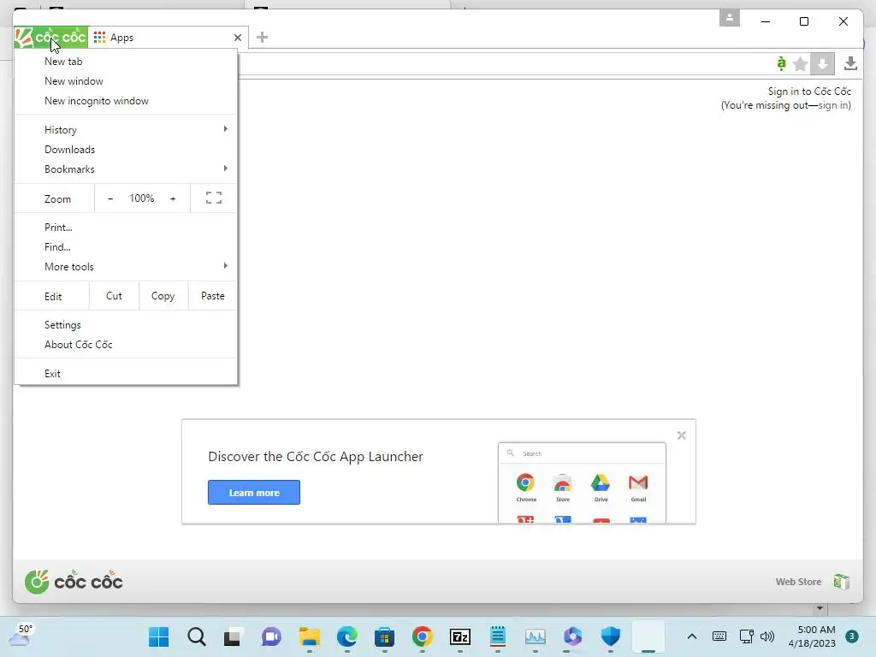Expand the More tools submenu
Image resolution: width=876 pixels, height=657 pixels.
tap(126, 267)
